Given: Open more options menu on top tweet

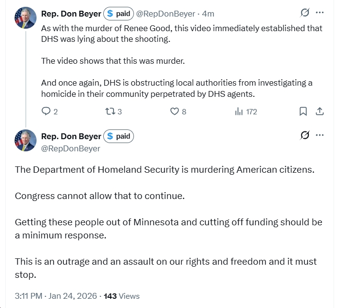Looking at the screenshot, I should coord(319,13).
